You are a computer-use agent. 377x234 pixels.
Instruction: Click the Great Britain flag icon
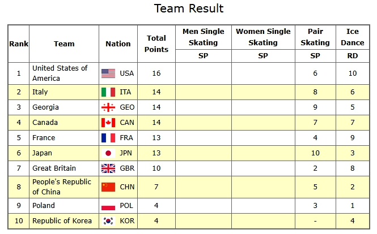click(x=108, y=168)
